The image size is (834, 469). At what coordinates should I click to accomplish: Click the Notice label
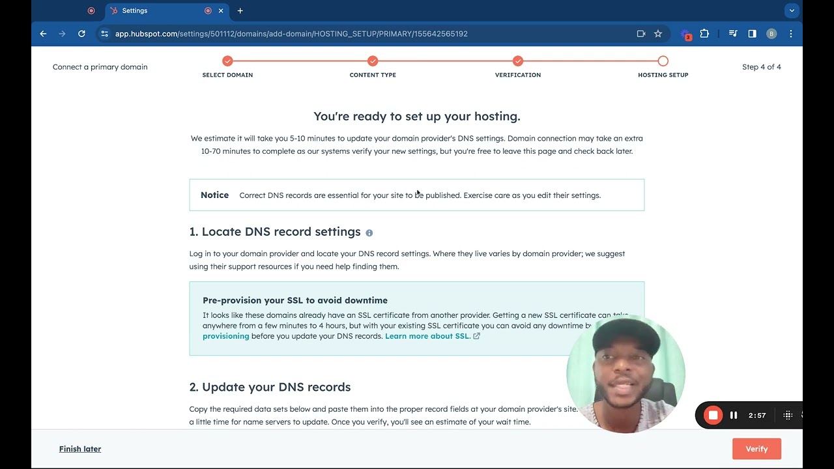click(214, 195)
